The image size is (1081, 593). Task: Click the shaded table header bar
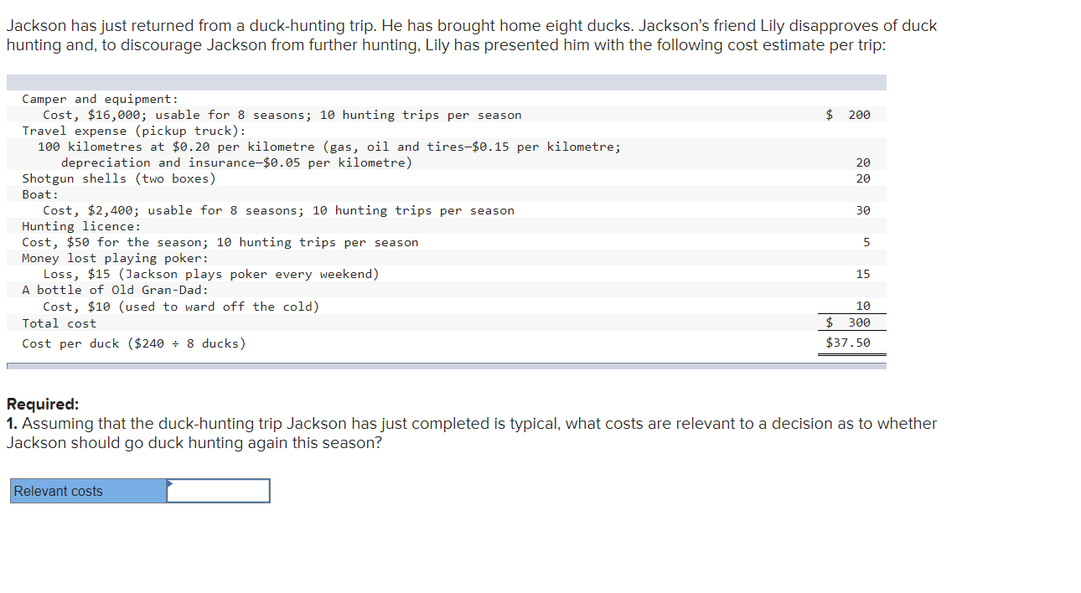click(444, 81)
